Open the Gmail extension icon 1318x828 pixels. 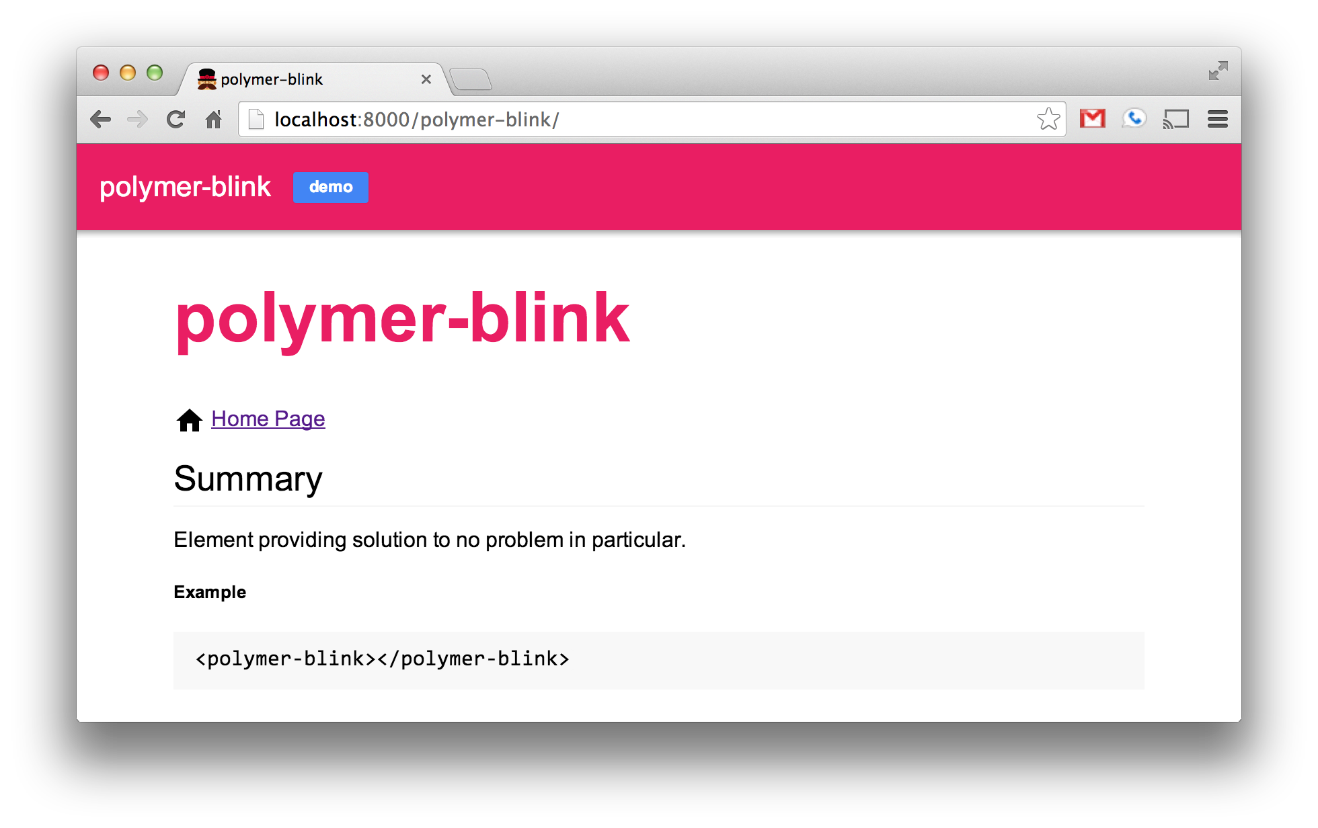tap(1092, 119)
